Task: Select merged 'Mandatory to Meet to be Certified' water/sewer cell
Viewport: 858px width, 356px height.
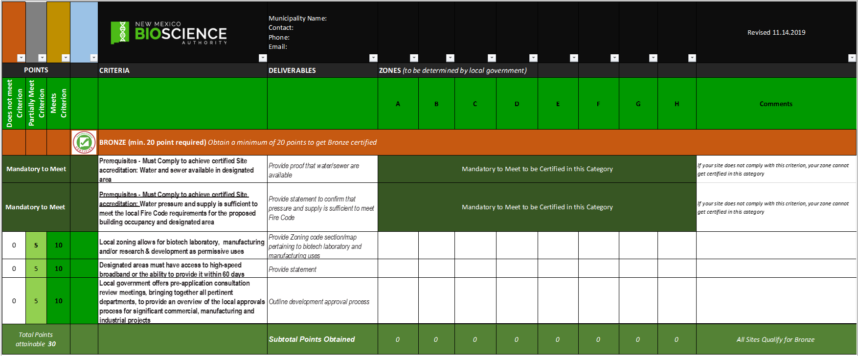Action: pyautogui.click(x=537, y=169)
